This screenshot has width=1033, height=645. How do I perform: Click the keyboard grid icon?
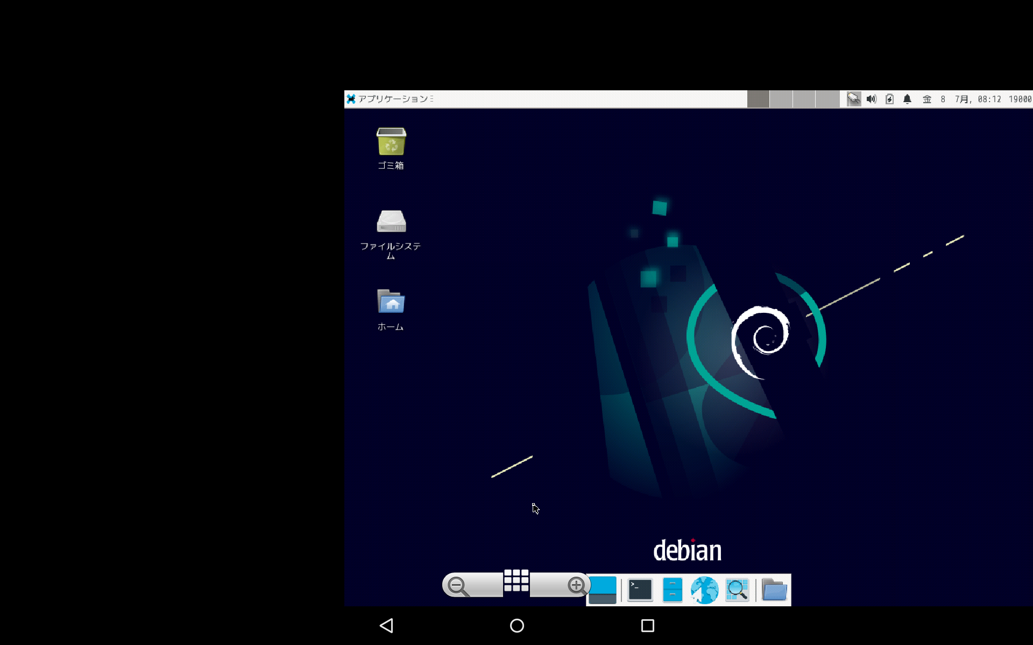click(516, 581)
